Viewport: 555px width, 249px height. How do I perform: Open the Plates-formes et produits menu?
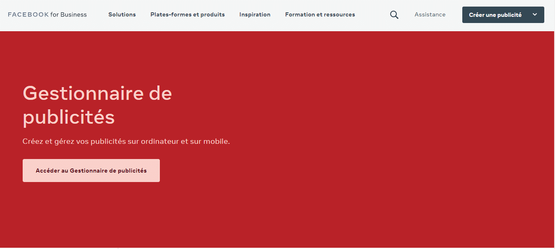187,15
